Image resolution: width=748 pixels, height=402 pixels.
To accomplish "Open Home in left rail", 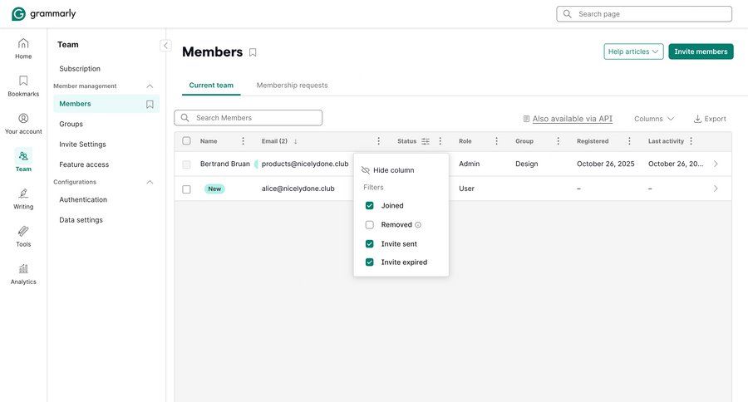I will [23, 49].
